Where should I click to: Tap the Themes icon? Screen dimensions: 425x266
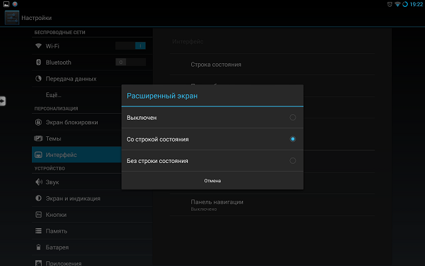pos(39,138)
